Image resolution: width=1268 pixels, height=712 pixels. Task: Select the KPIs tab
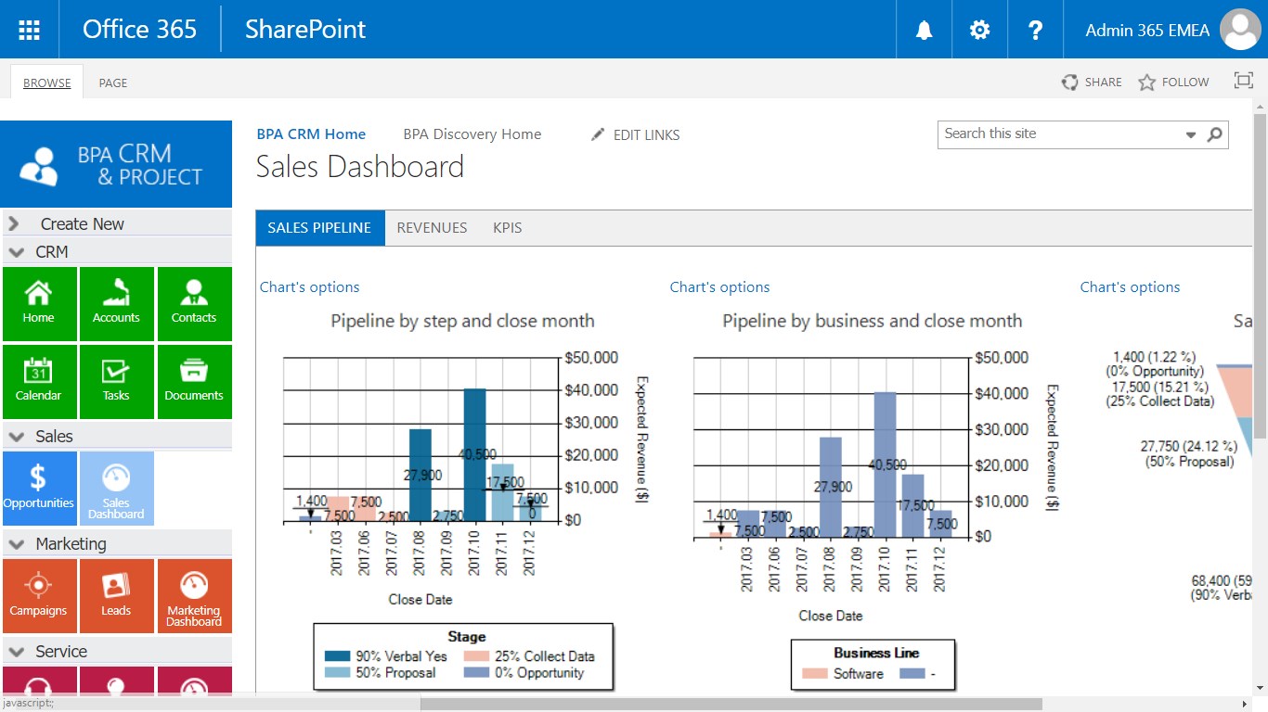coord(508,227)
